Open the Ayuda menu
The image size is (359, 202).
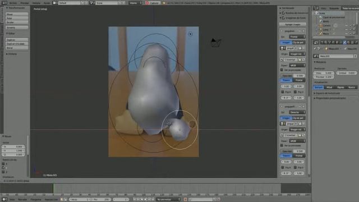click(47, 3)
